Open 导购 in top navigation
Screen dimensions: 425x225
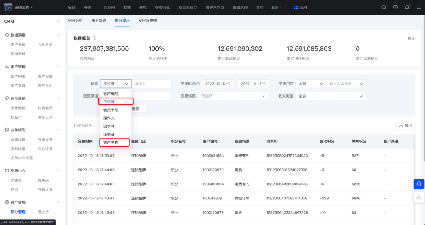coord(87,7)
